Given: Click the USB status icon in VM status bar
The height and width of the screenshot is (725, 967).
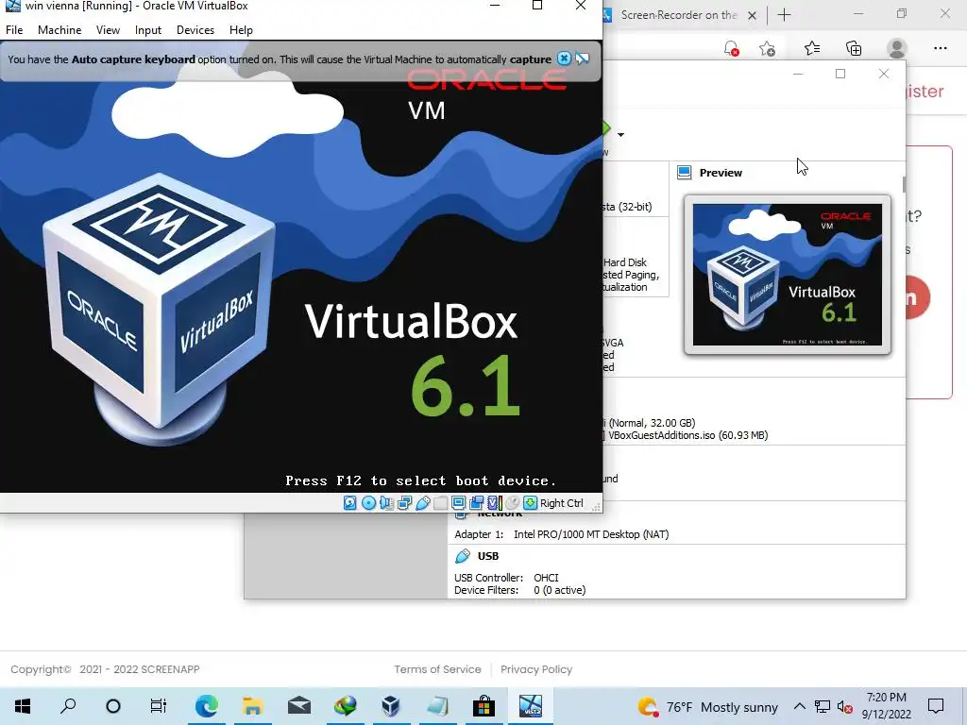Looking at the screenshot, I should [x=422, y=503].
